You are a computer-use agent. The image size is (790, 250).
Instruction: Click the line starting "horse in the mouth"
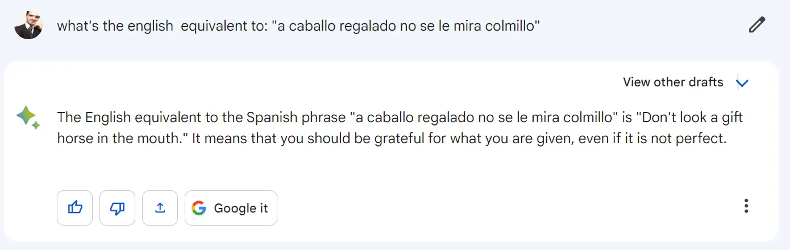(392, 139)
